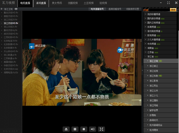Click the eject/open file icon
This screenshot has width=179, height=133.
coord(66,129)
